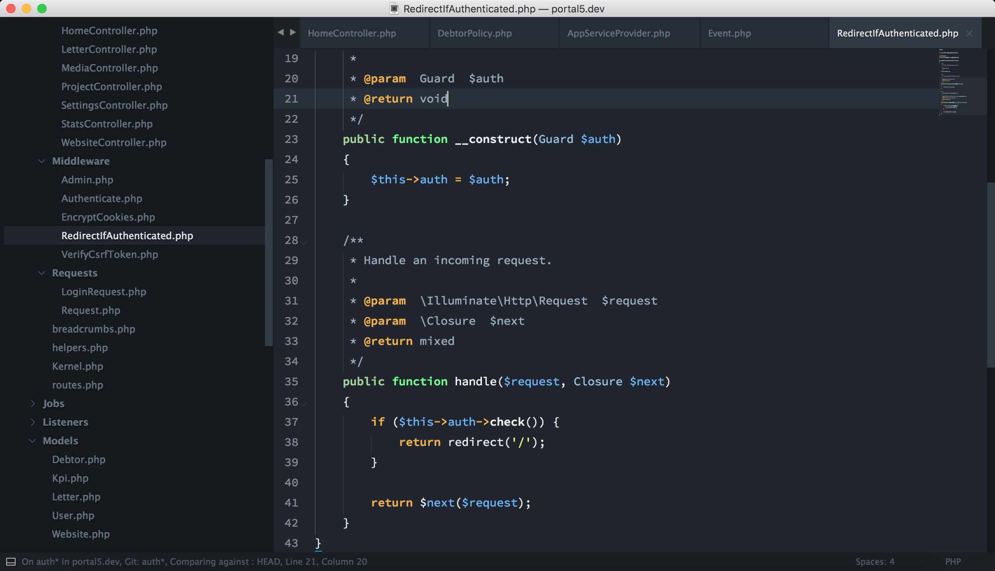Collapse the Requests folder
This screenshot has width=995, height=571.
click(x=42, y=273)
